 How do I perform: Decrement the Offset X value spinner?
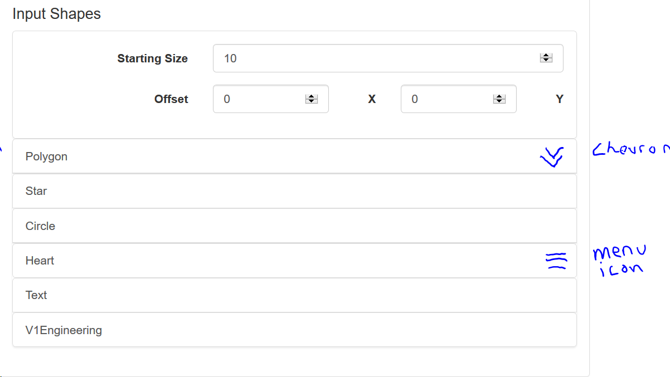pos(311,101)
